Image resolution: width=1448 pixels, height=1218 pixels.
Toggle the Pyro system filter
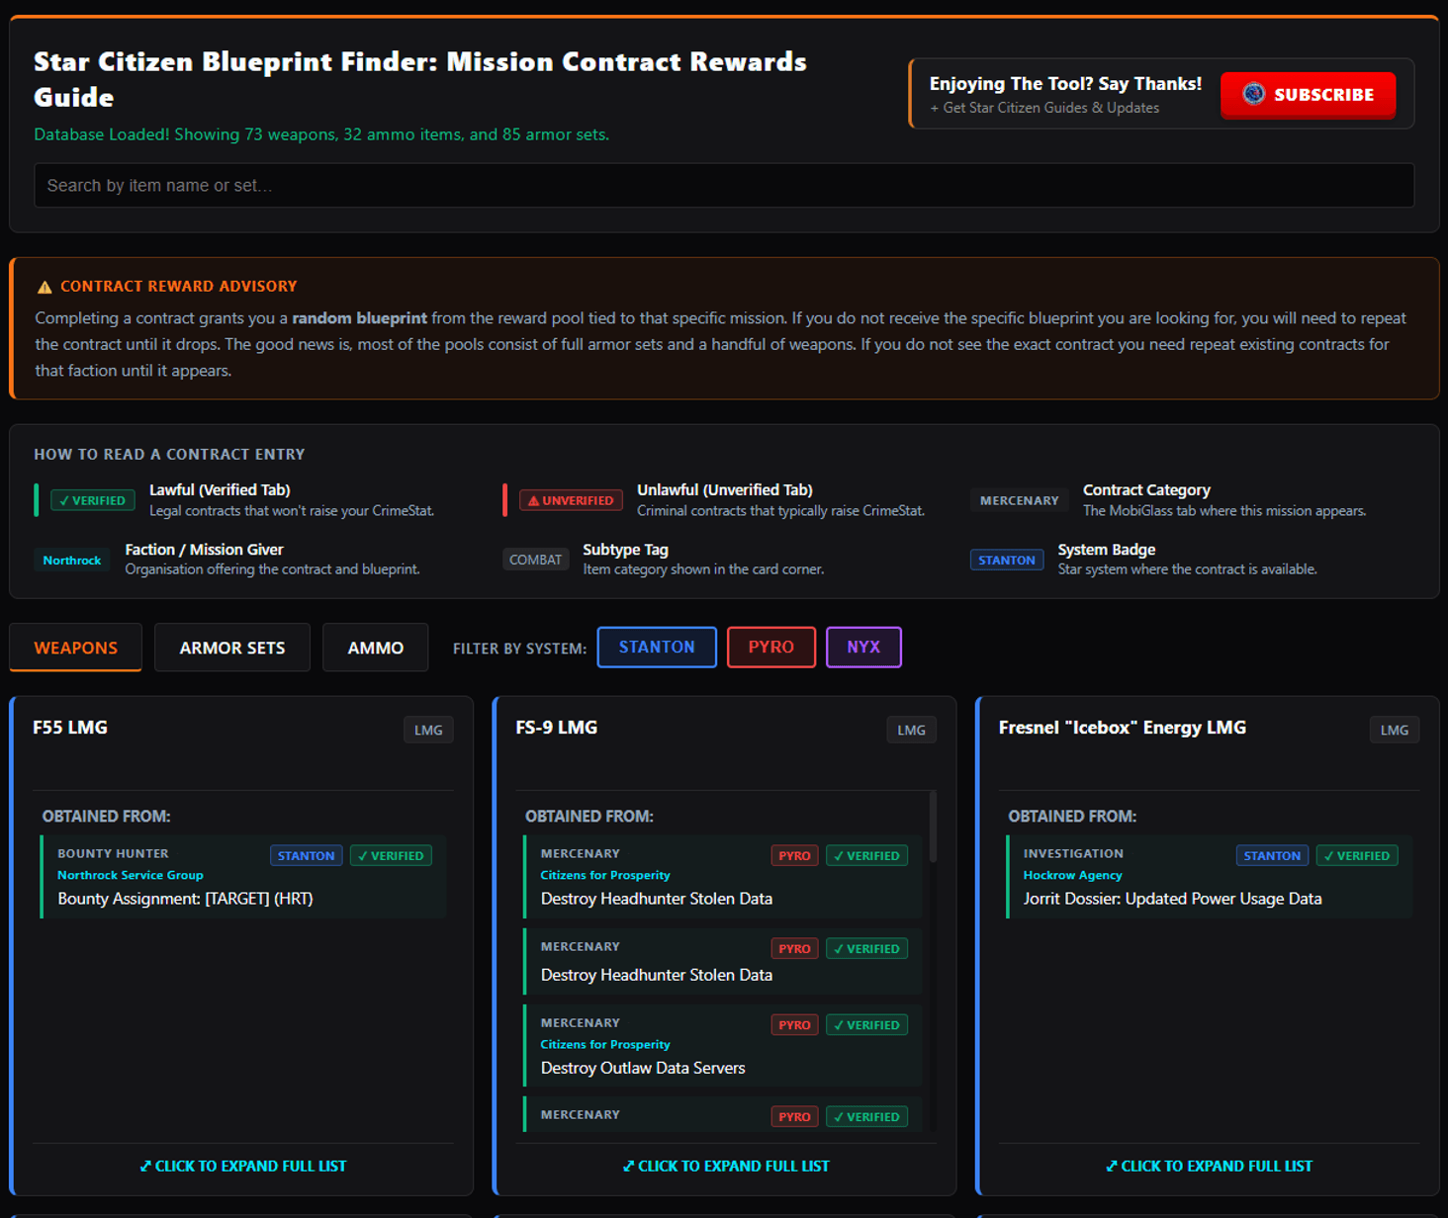770,648
